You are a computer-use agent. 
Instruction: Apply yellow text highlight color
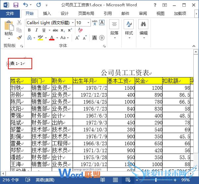40,38
